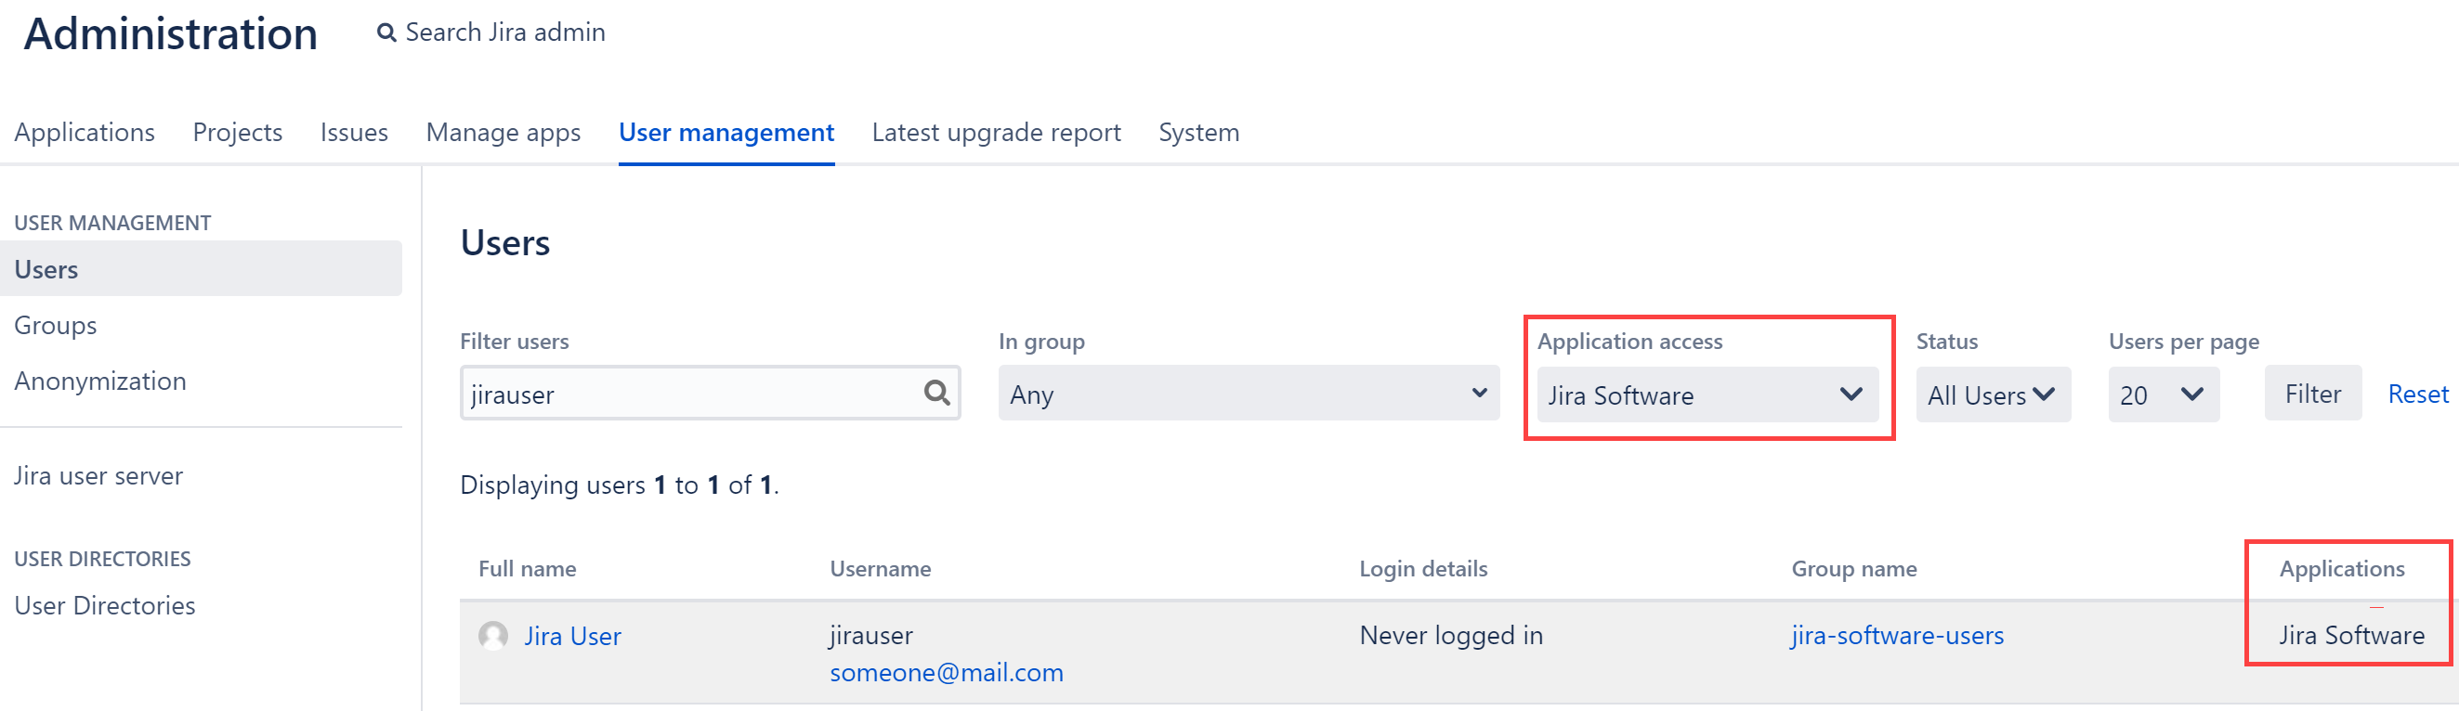
Task: Expand the Status All Users dropdown
Action: click(x=1993, y=394)
